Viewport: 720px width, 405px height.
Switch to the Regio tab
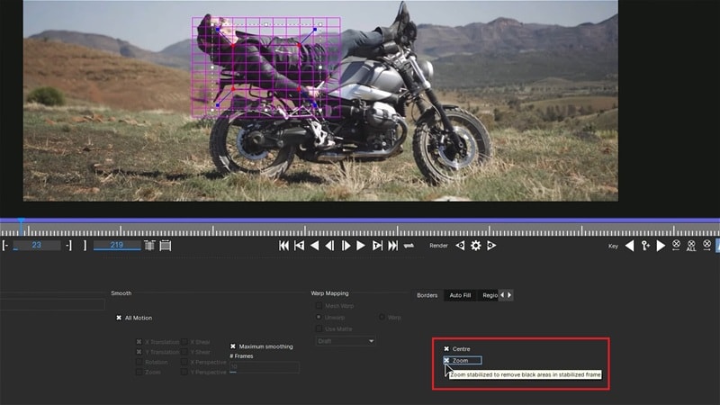[490, 295]
